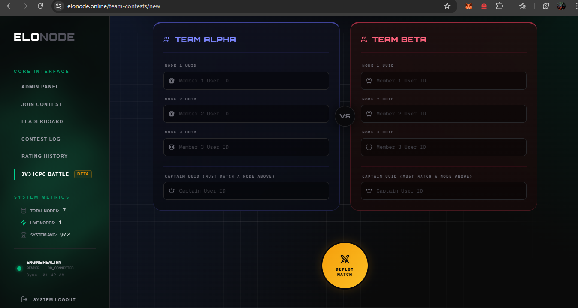Reload the page
This screenshot has width=578, height=308.
(x=40, y=6)
